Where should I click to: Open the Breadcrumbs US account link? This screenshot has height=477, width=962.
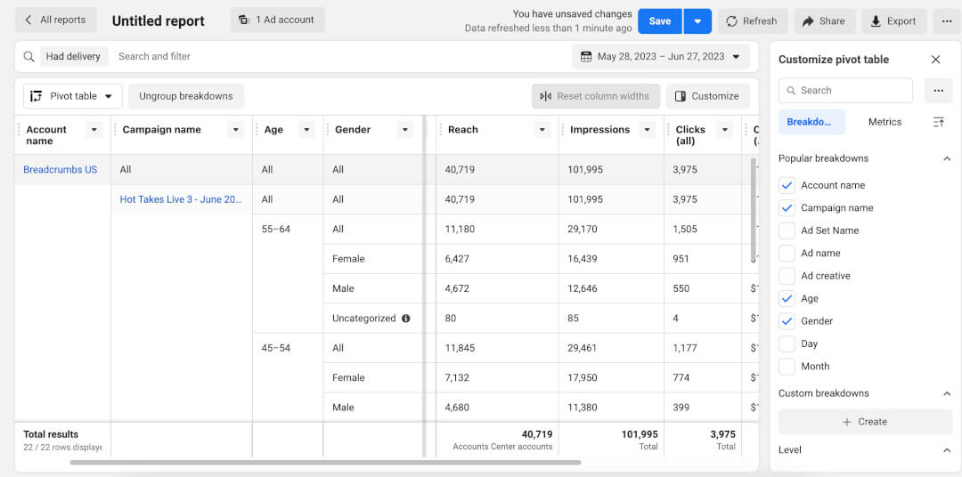tap(60, 170)
